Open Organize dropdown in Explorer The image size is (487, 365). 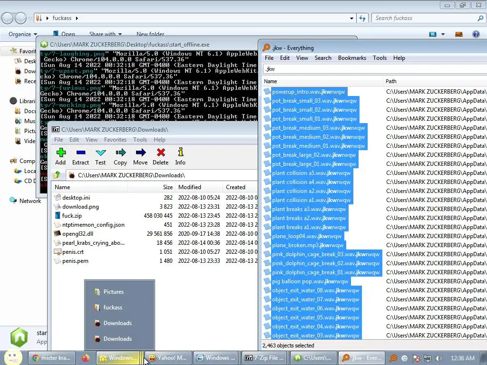pyautogui.click(x=23, y=34)
